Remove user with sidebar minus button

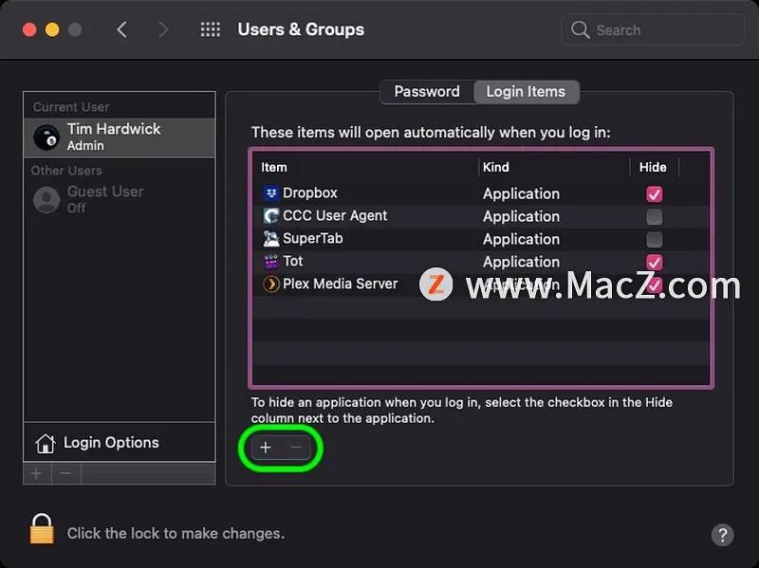click(x=65, y=473)
